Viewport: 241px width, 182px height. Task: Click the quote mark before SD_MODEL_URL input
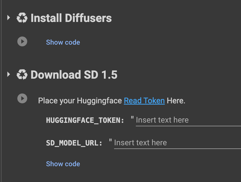[110, 141]
